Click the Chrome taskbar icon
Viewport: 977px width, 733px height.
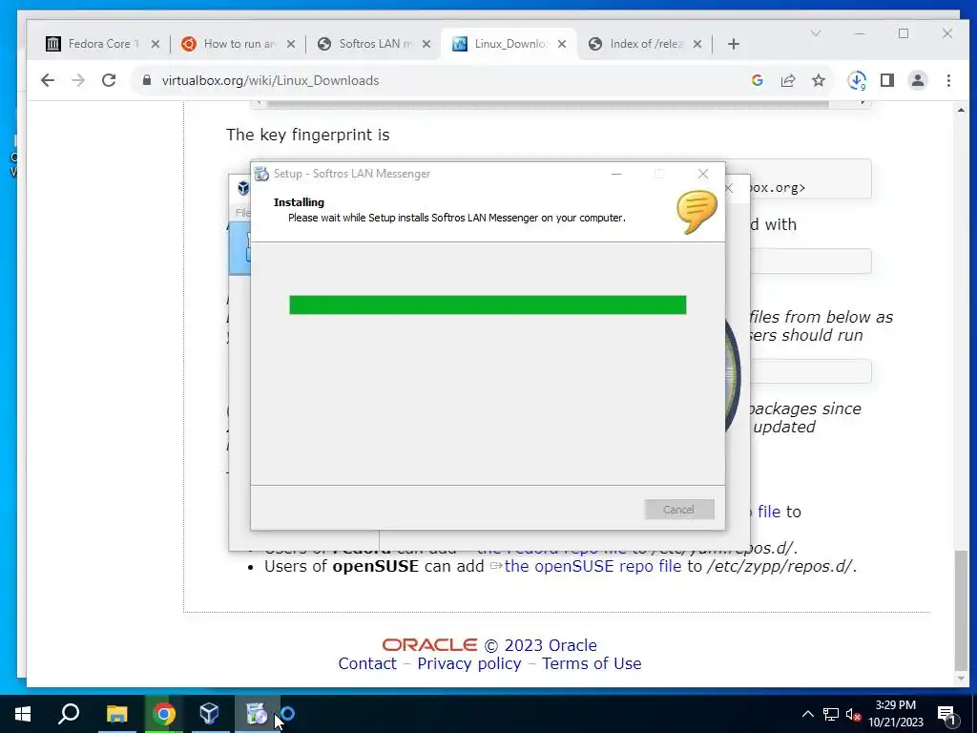click(164, 714)
